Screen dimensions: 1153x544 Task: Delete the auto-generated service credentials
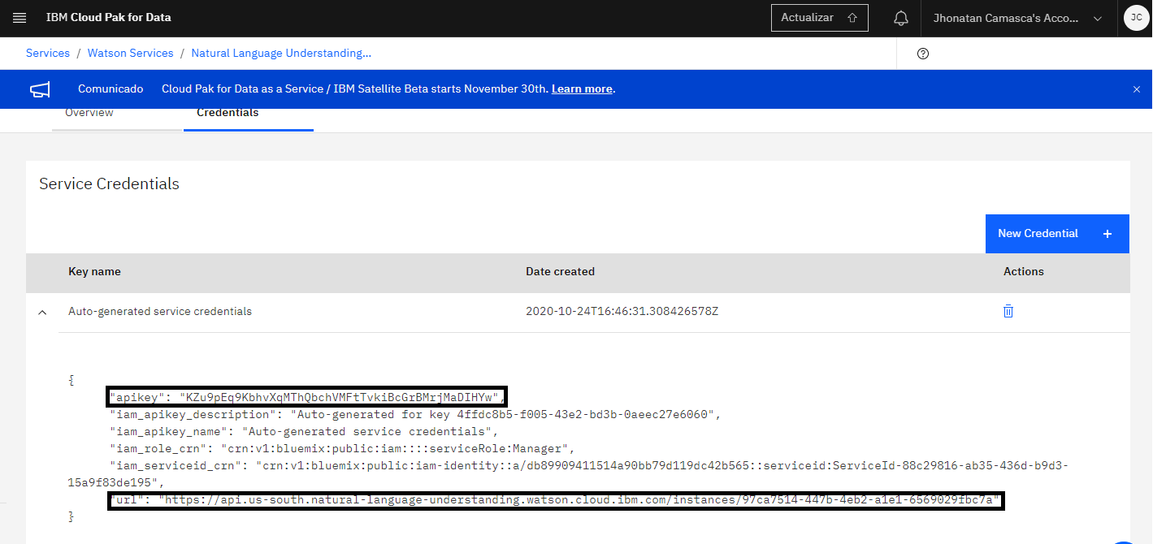tap(1008, 311)
